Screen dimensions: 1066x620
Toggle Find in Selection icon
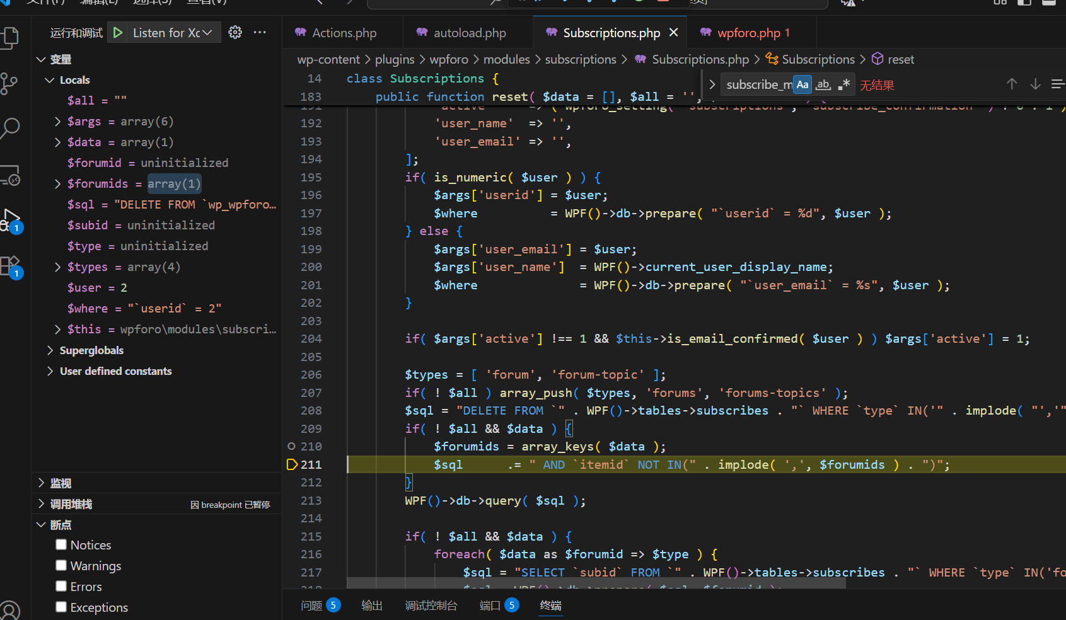(1058, 84)
